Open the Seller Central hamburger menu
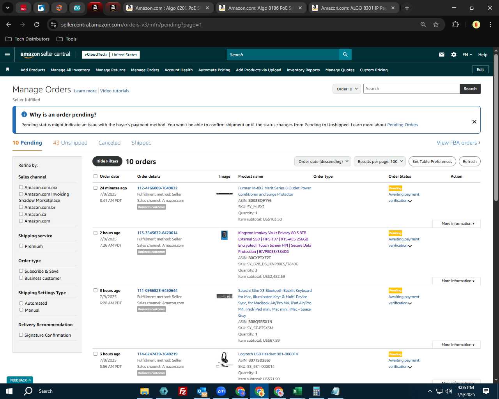The image size is (499, 399). click(x=7, y=55)
